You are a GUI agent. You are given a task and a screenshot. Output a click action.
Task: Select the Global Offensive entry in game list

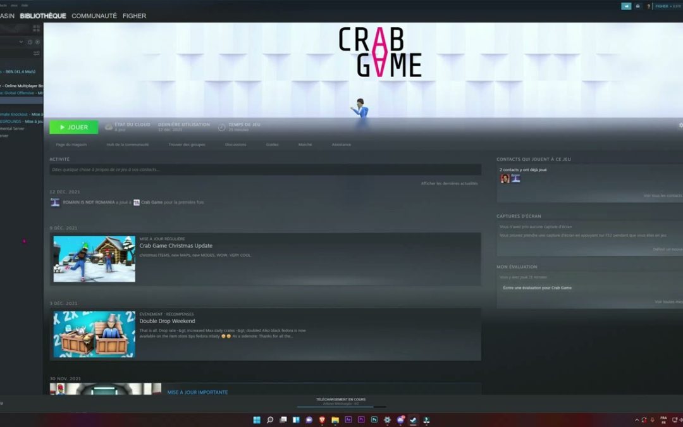(22, 93)
